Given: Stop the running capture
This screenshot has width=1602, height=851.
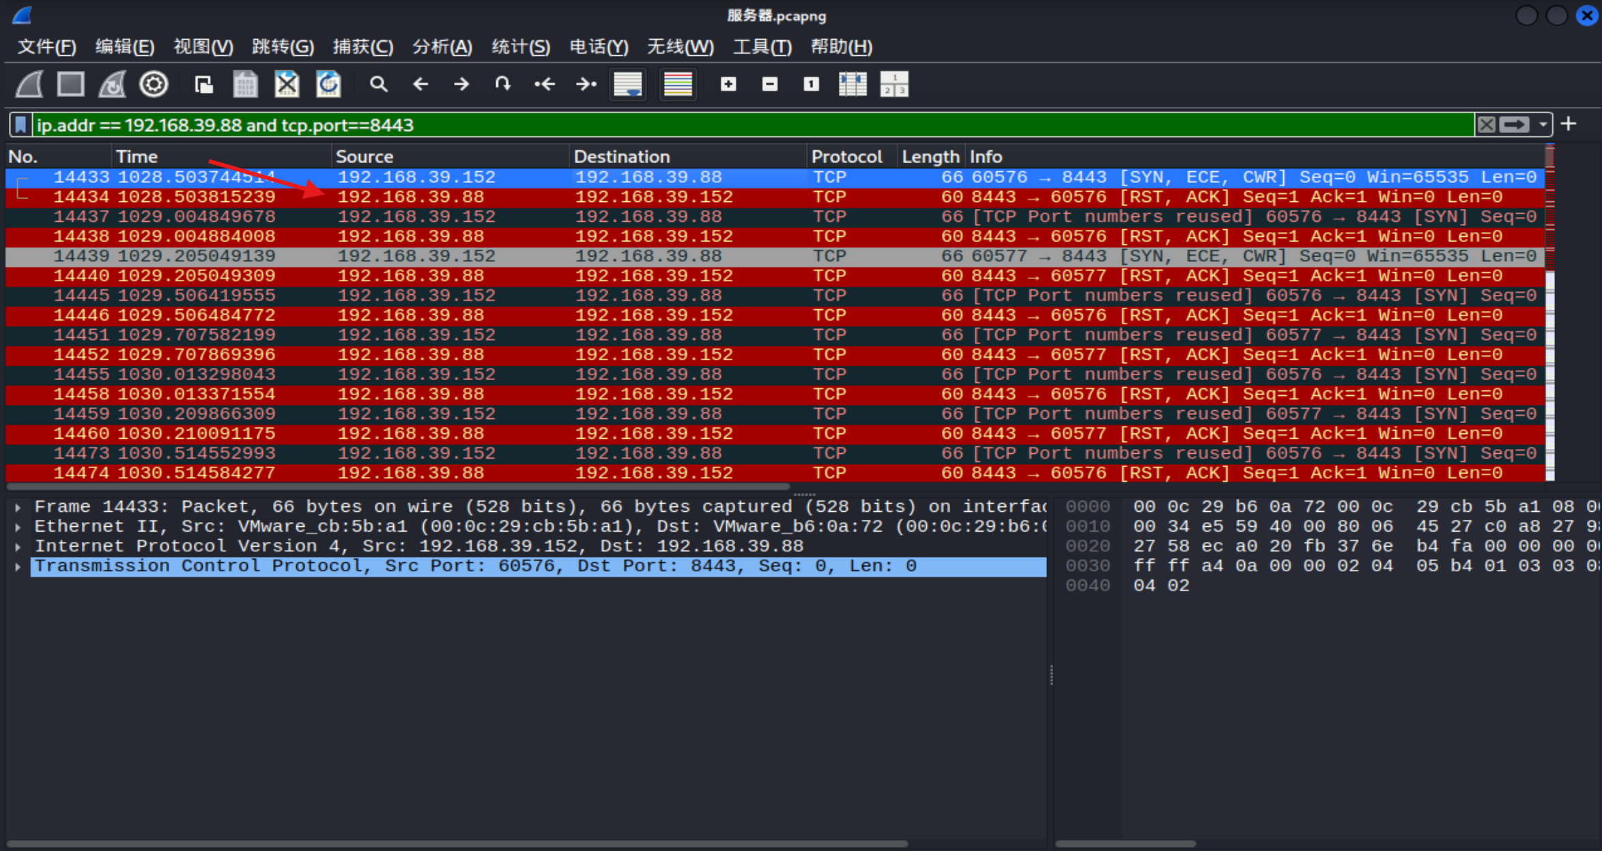Looking at the screenshot, I should (70, 85).
